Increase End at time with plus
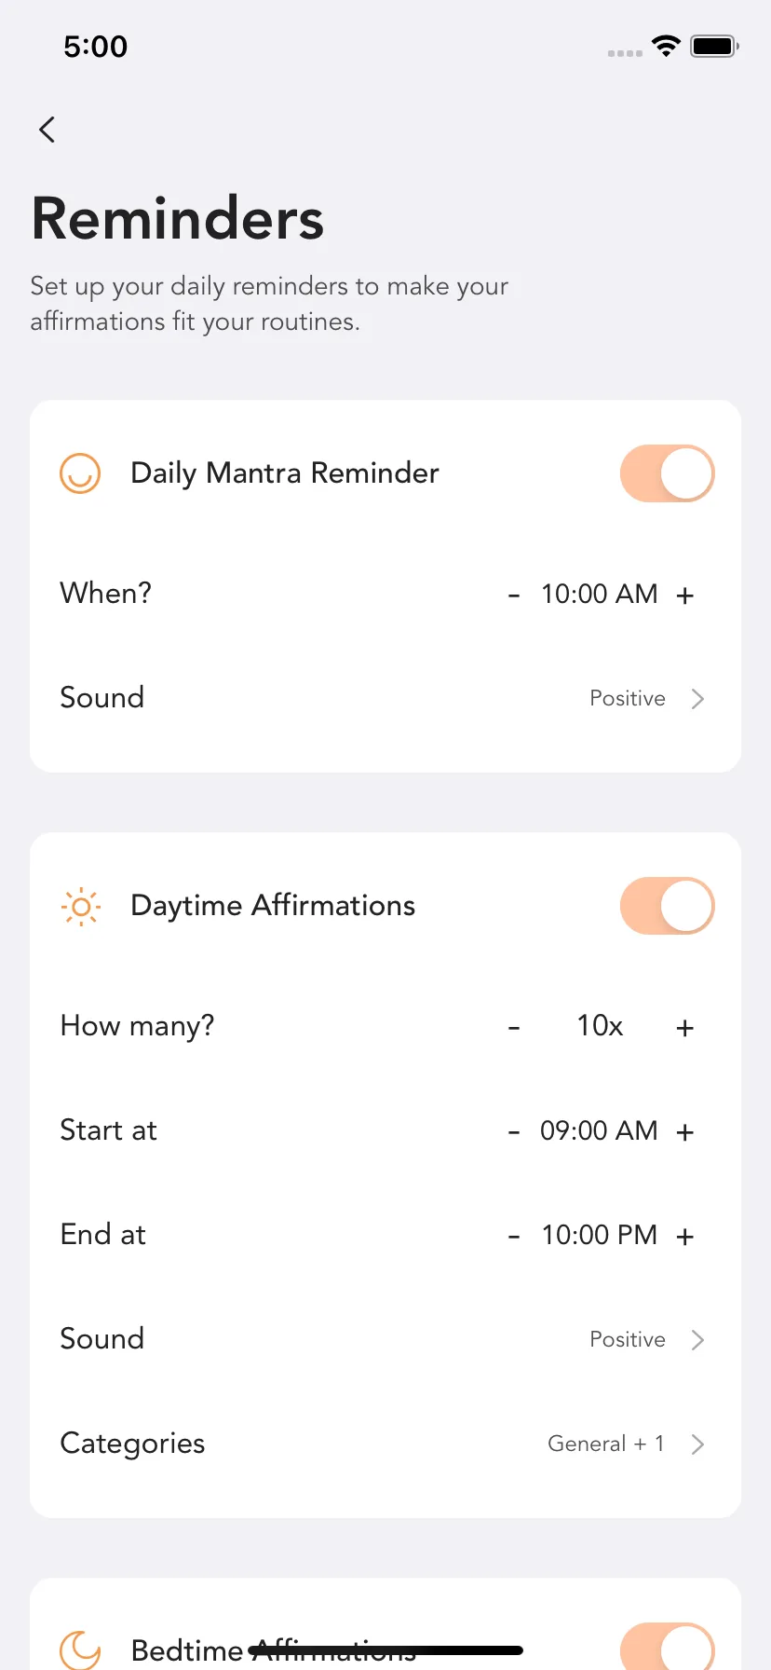This screenshot has height=1670, width=771. (x=685, y=1236)
